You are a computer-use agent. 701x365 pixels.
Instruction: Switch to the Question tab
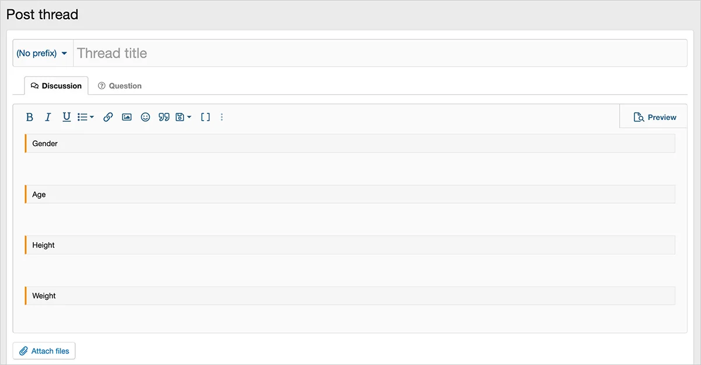click(119, 86)
